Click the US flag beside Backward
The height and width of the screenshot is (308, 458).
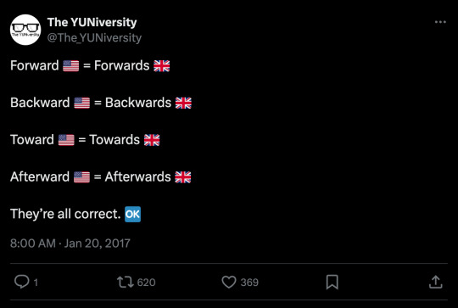point(82,103)
